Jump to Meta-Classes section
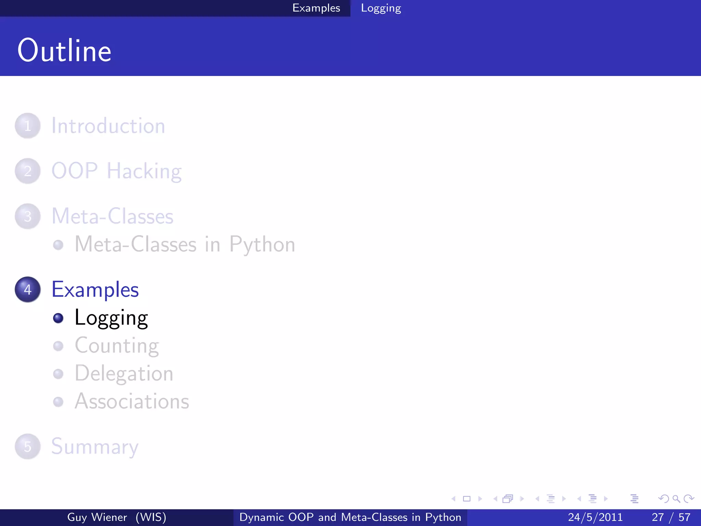The width and height of the screenshot is (701, 526). 112,216
